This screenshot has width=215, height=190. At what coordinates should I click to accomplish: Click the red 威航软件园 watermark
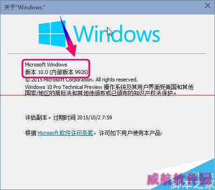[x=179, y=179]
